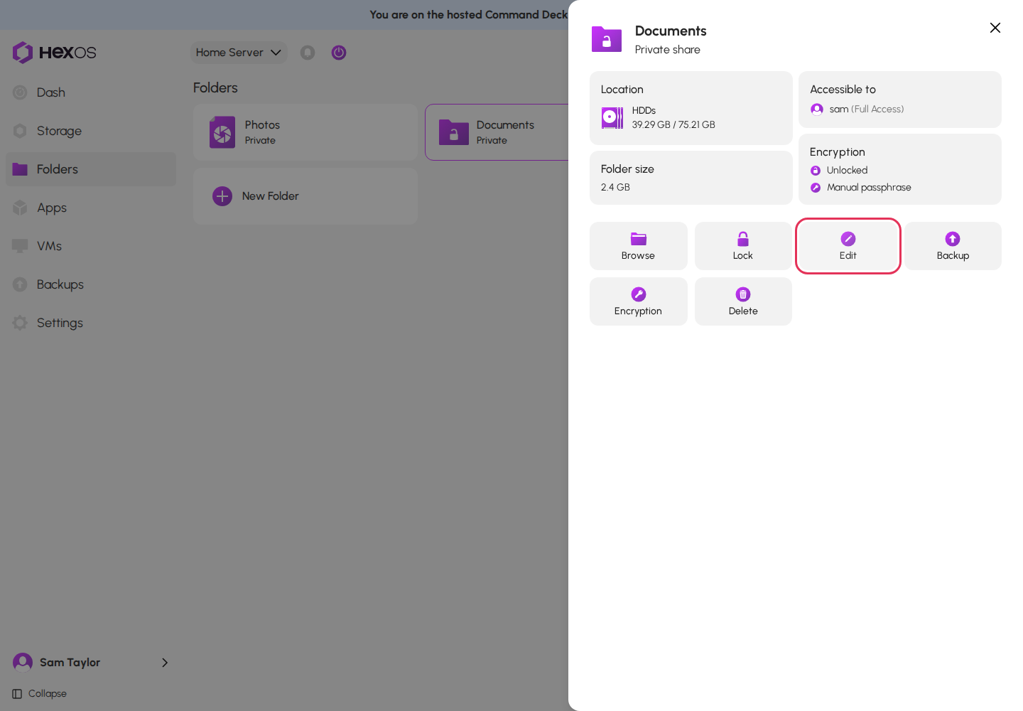Viewport: 1023px width, 711px height.
Task: Collapse the sidebar
Action: [40, 694]
